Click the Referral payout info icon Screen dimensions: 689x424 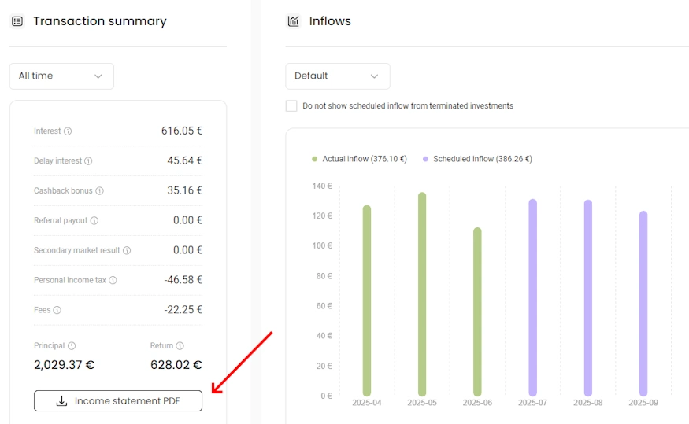coord(94,221)
